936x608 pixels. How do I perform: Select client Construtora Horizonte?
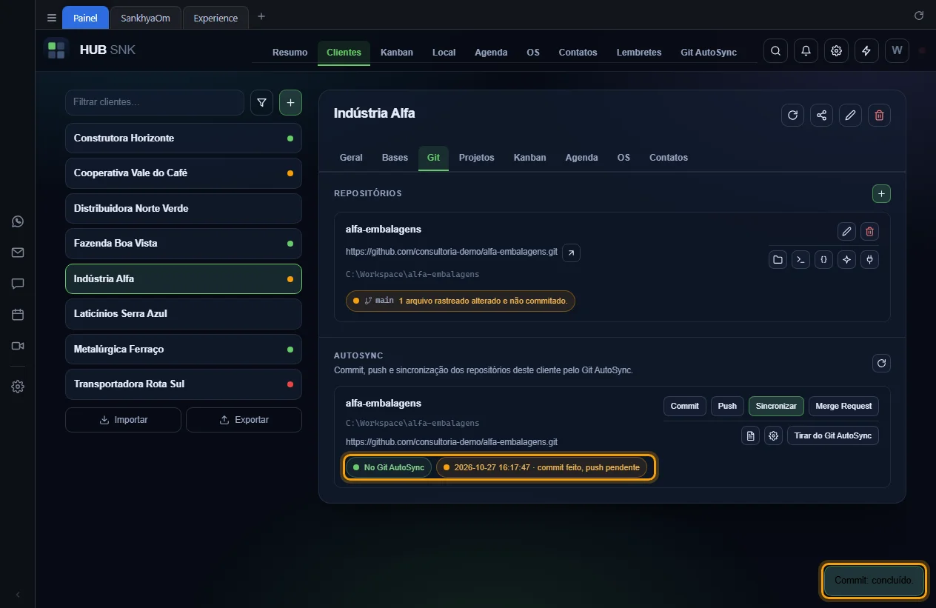pyautogui.click(x=184, y=138)
